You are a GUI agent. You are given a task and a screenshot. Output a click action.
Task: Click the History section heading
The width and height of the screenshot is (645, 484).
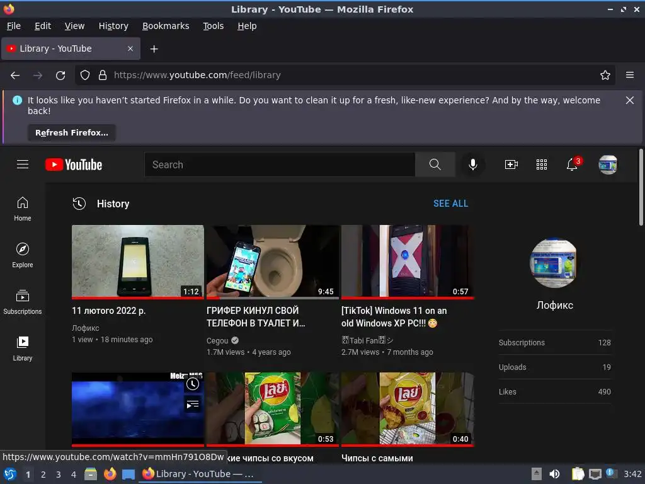(113, 204)
